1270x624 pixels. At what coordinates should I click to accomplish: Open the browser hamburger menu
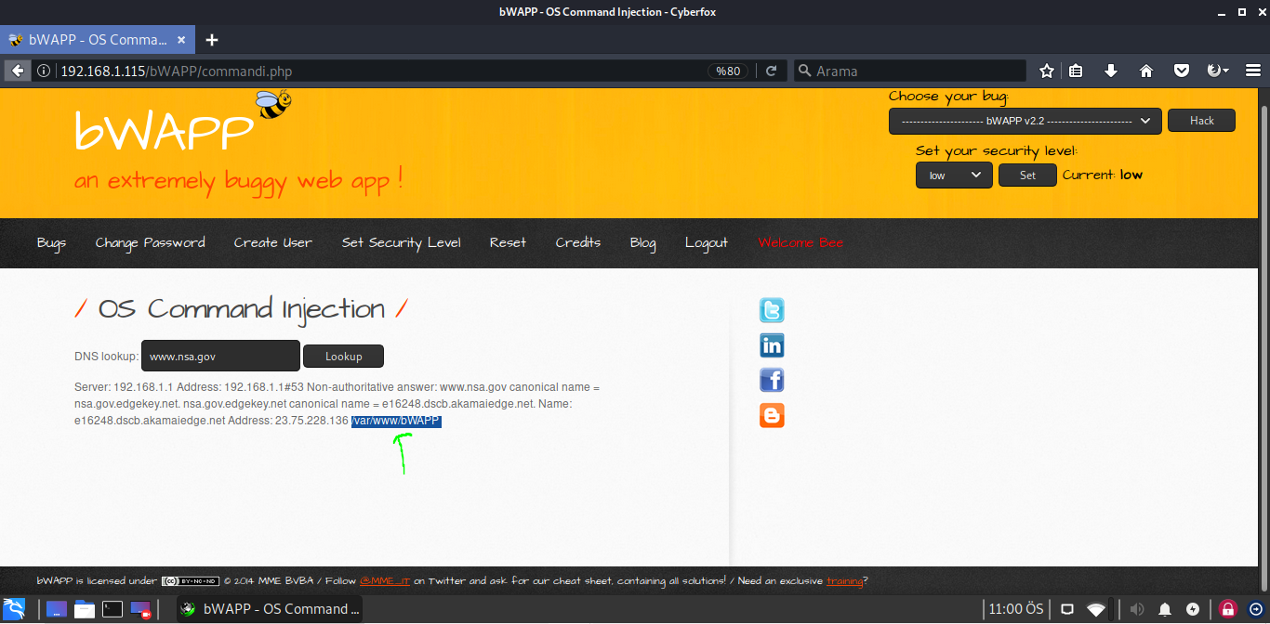1252,71
